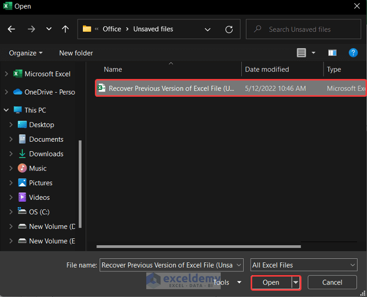Sort files by Type column
The image size is (367, 297).
tap(334, 70)
